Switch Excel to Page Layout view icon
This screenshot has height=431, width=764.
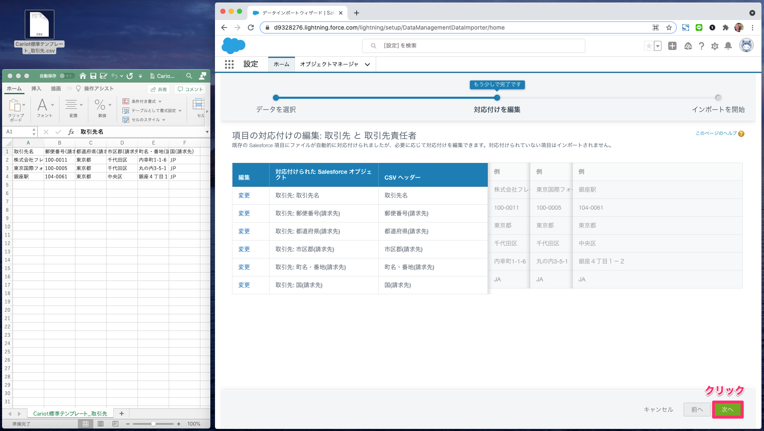(x=100, y=424)
